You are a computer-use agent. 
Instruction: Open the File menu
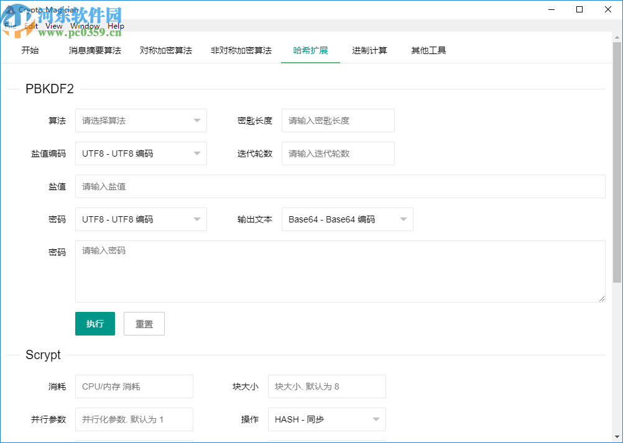(x=10, y=25)
